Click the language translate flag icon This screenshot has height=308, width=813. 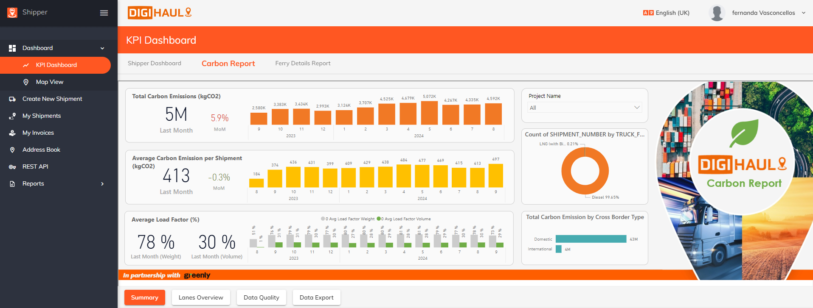pos(648,13)
